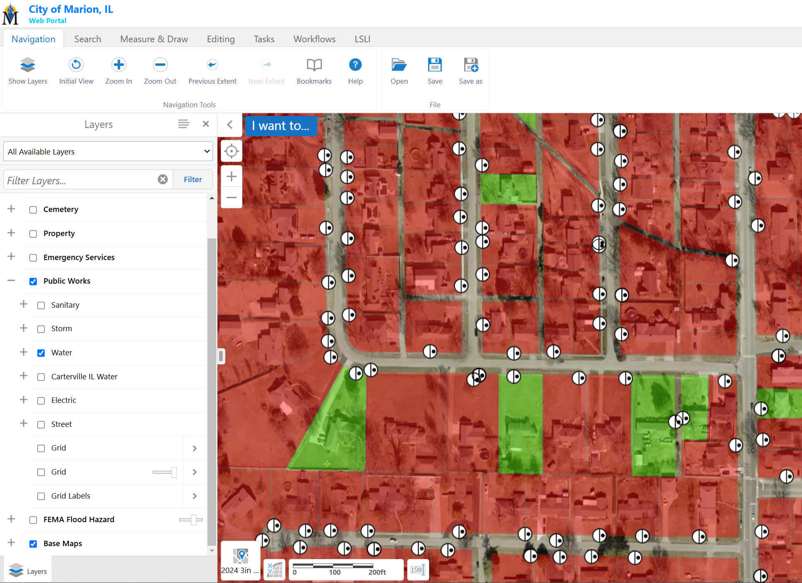Open the coordinates widget icon
This screenshot has height=583, width=802.
point(275,570)
